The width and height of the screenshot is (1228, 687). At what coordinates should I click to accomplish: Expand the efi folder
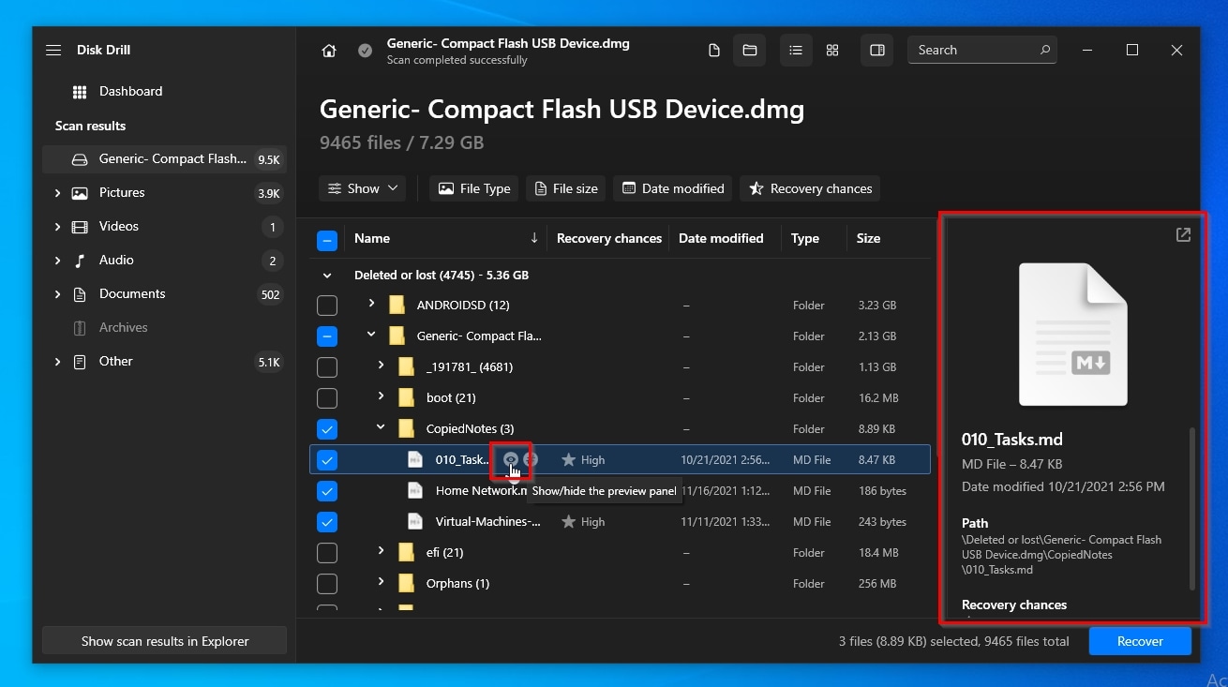381,551
